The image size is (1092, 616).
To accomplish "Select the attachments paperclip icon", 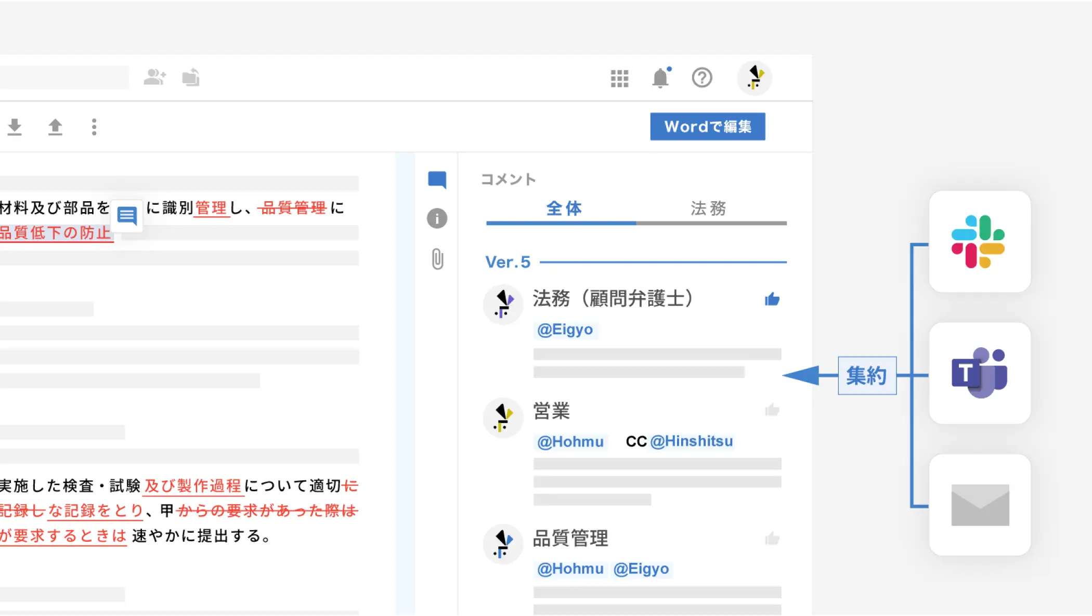I will click(x=437, y=259).
